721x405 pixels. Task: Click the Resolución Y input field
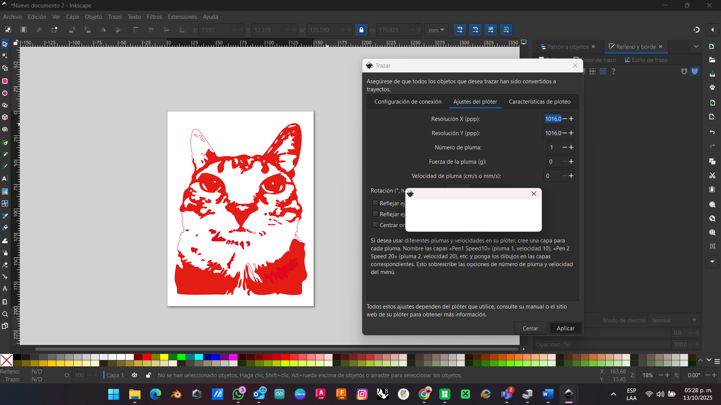click(553, 133)
